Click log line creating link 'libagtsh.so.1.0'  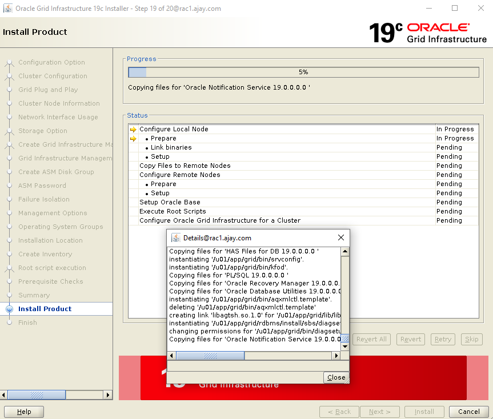pos(255,315)
